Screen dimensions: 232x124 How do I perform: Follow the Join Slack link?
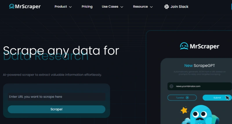pos(179,7)
